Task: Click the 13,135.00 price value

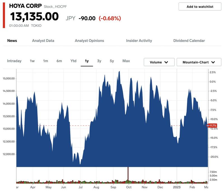Action: (34, 17)
